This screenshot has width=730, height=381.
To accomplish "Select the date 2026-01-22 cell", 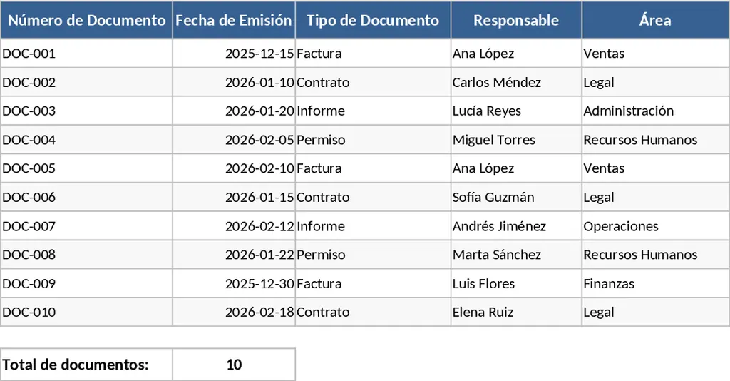I will click(x=234, y=255).
